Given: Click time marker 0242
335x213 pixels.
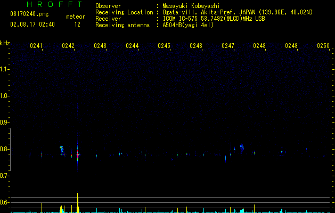Looking at the screenshot, I should (x=68, y=46).
